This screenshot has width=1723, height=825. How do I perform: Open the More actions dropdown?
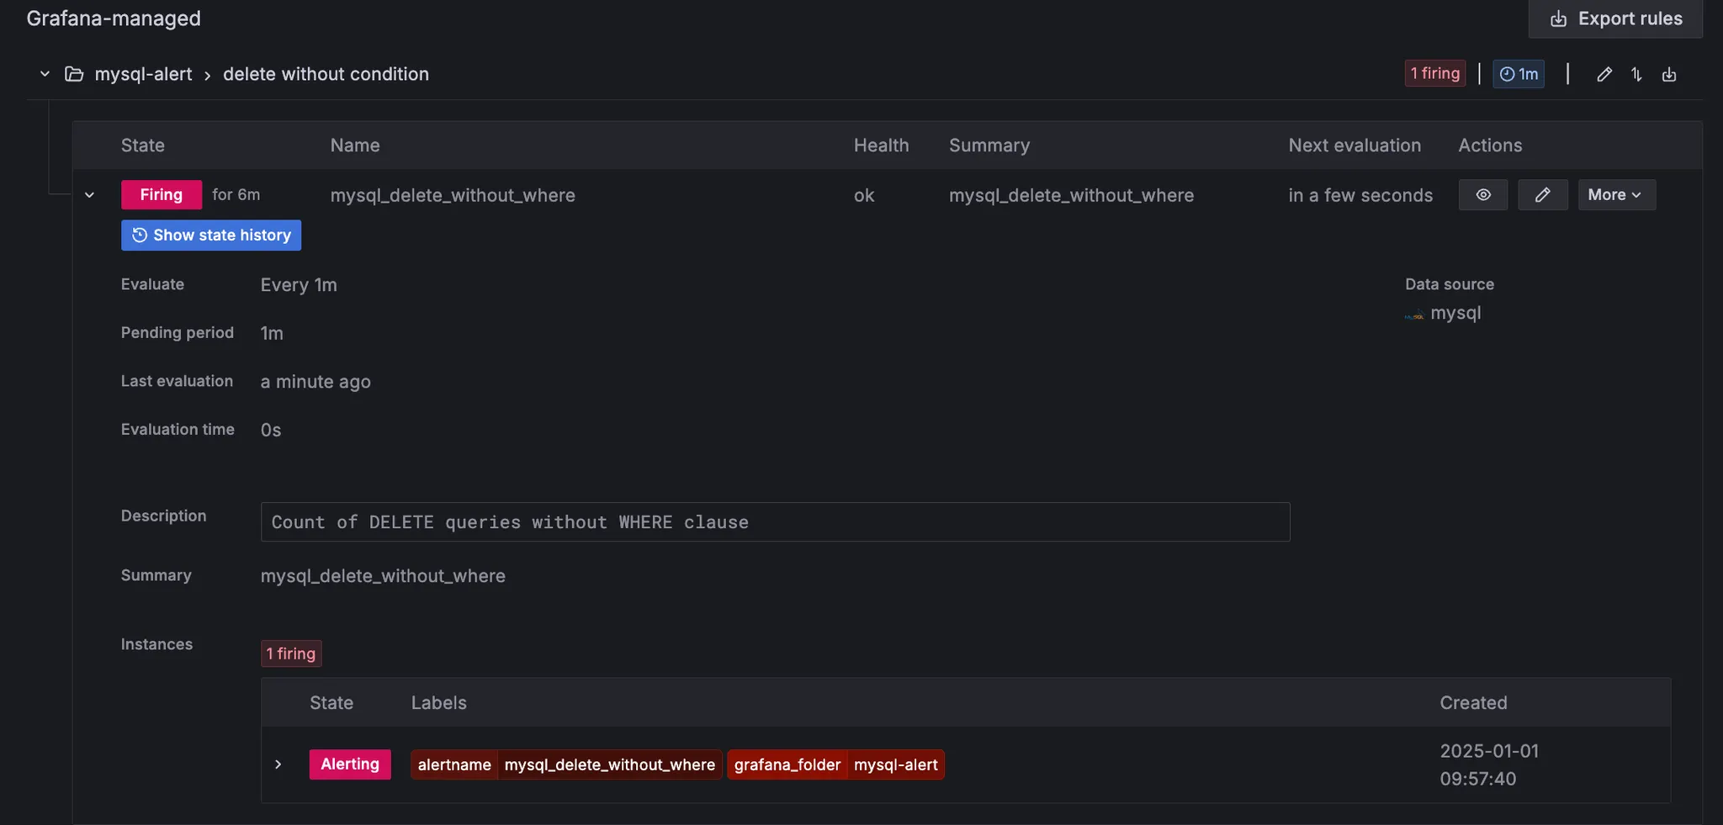1616,194
